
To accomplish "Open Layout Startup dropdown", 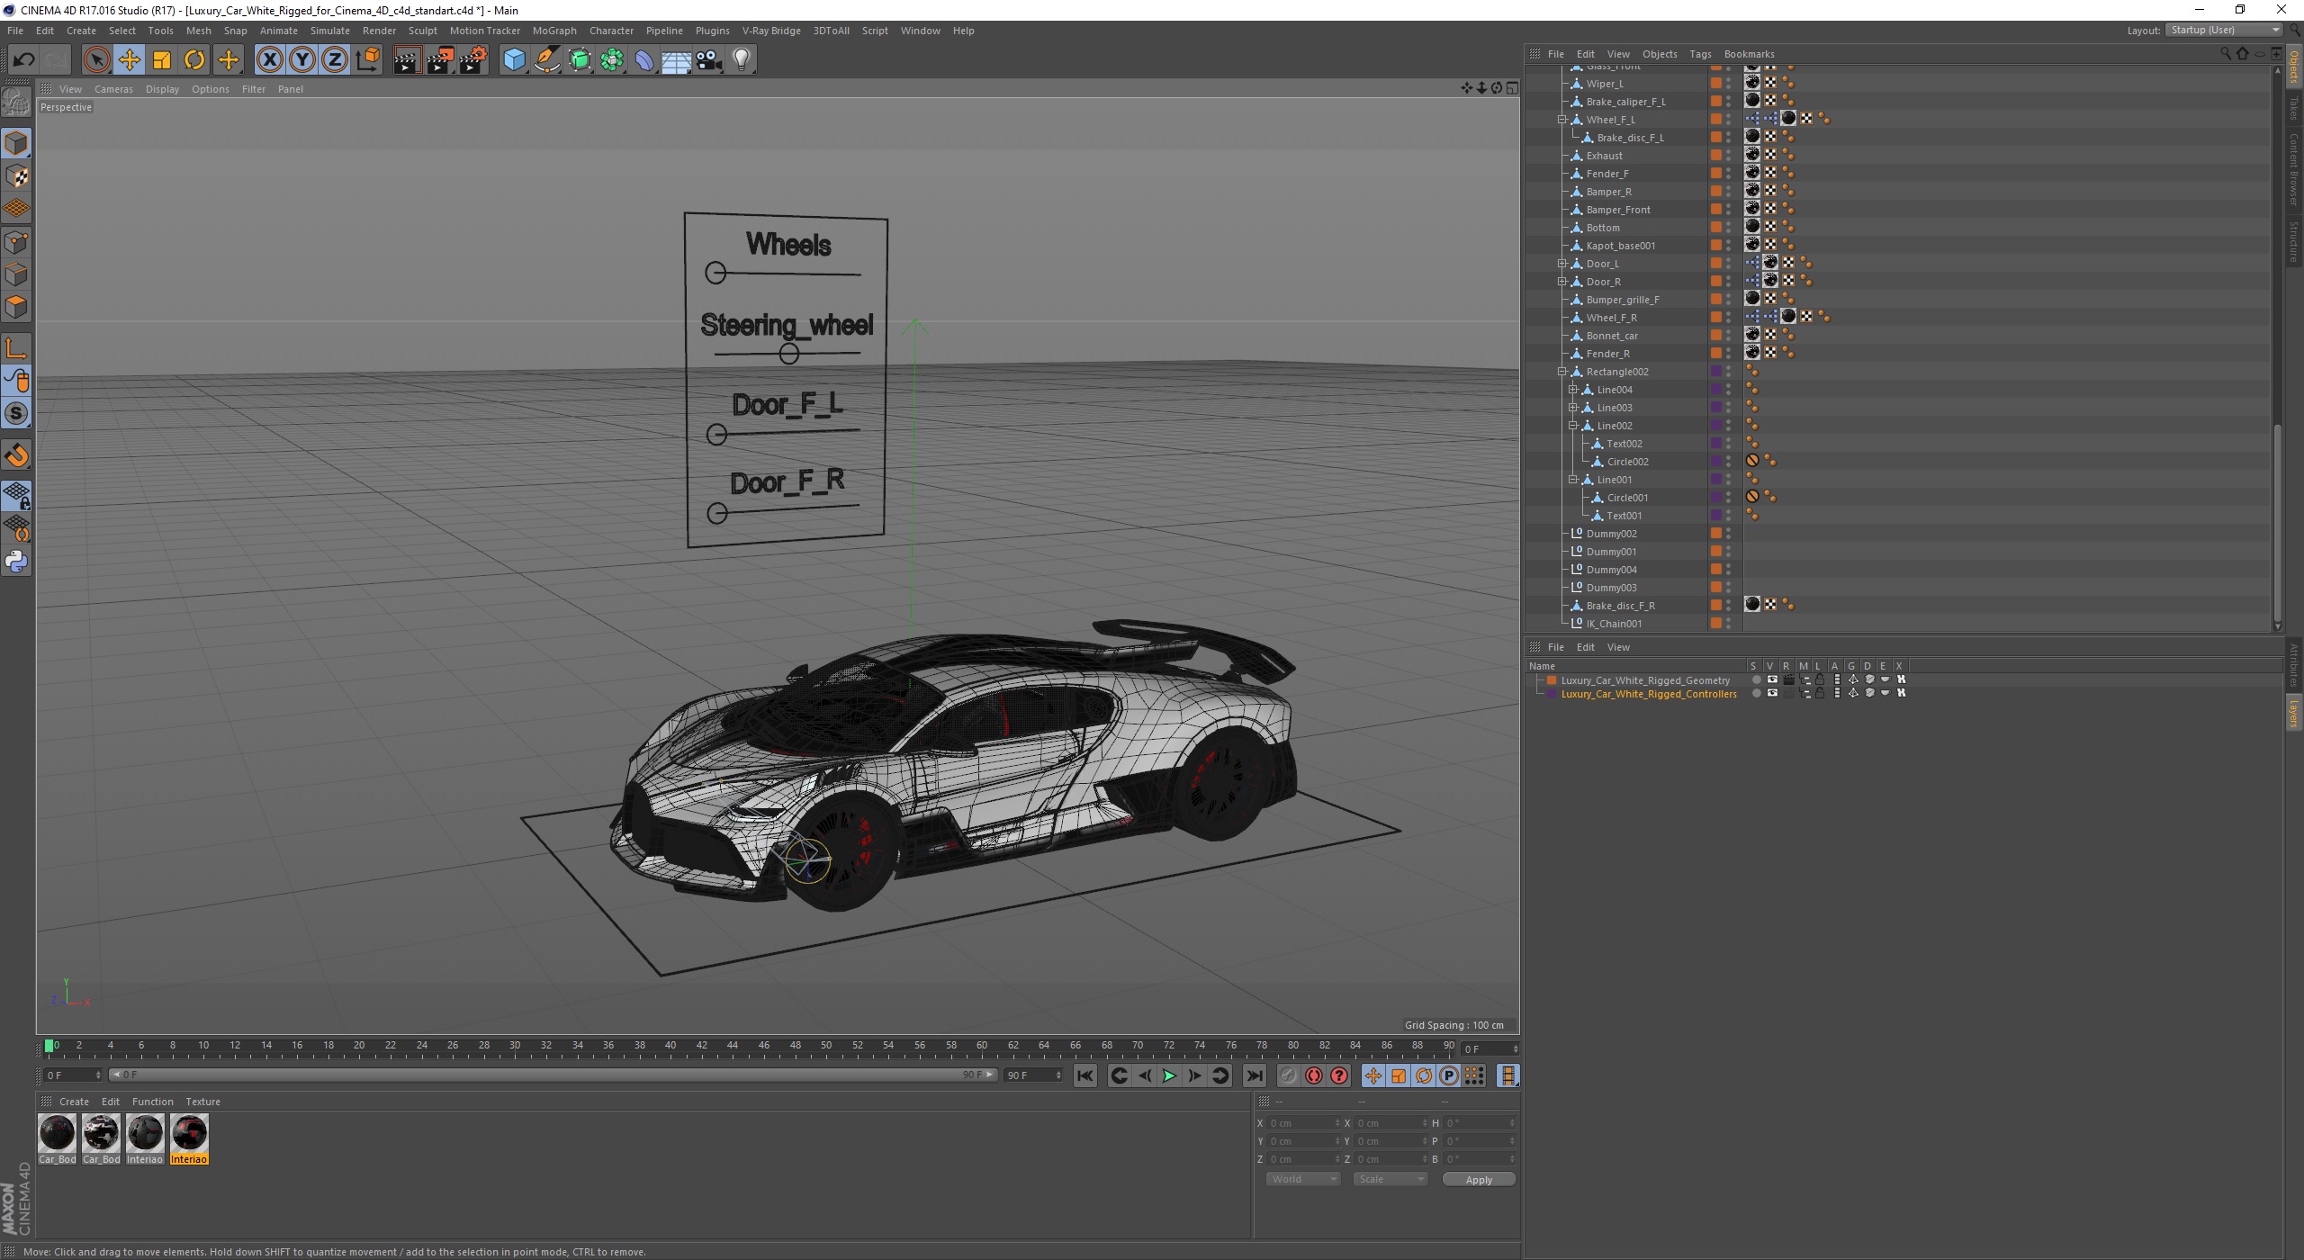I will click(x=2224, y=30).
